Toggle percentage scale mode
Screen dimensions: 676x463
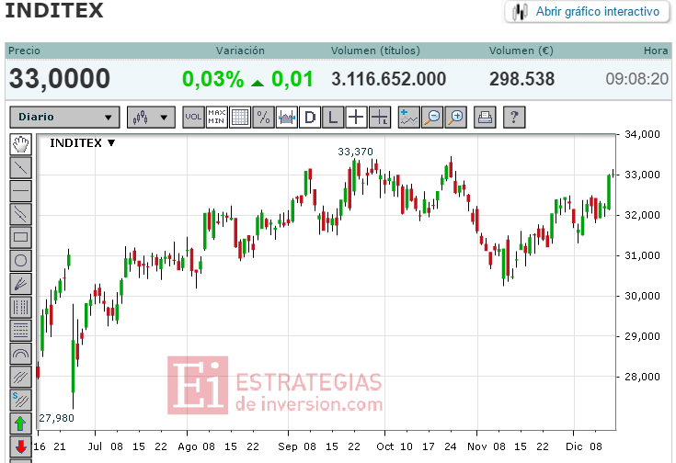tap(263, 118)
